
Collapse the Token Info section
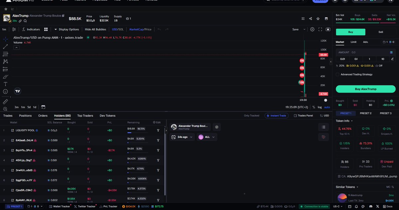click(344, 121)
